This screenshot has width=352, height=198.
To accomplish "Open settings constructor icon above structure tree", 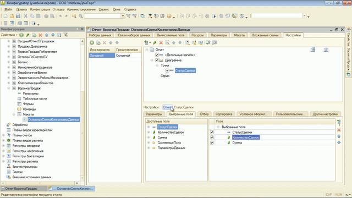I will (167, 43).
